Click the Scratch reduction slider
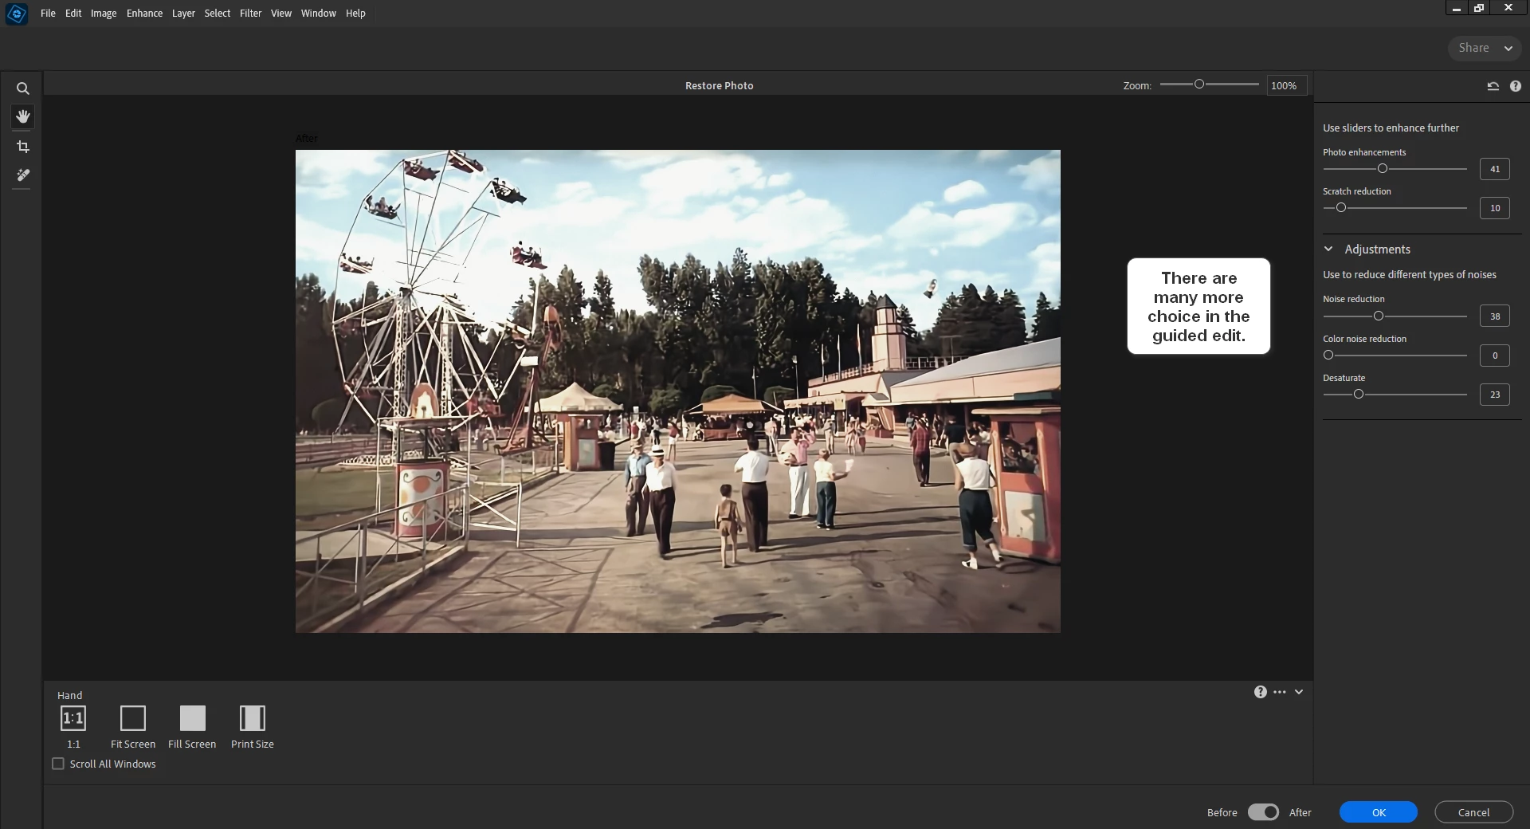This screenshot has width=1530, height=829. tap(1395, 208)
